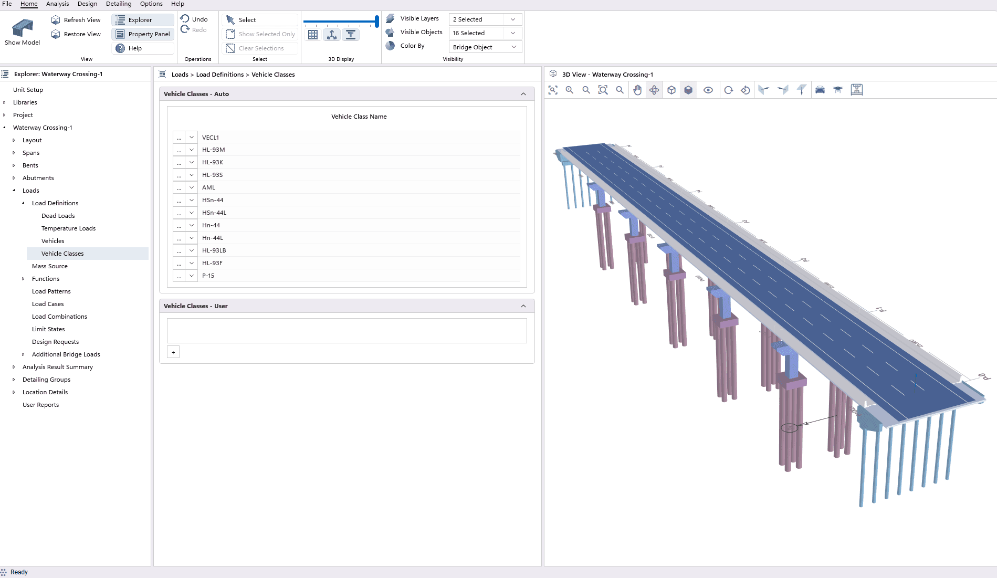Viewport: 997px width, 578px height.
Task: Click the Refresh View icon
Action: [56, 20]
